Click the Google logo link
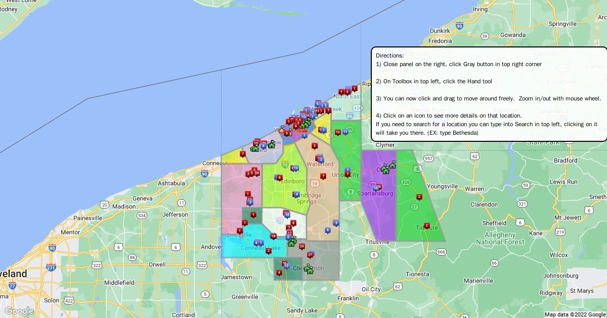The width and height of the screenshot is (607, 318). tap(19, 311)
